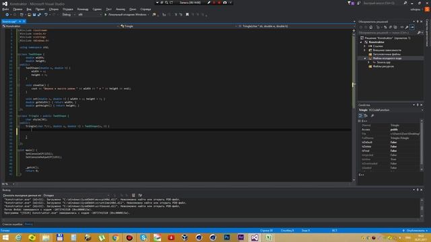This screenshot has width=431, height=242.
Task: Open the Triangle class dropdown in navigation bar
Action: tap(178, 26)
